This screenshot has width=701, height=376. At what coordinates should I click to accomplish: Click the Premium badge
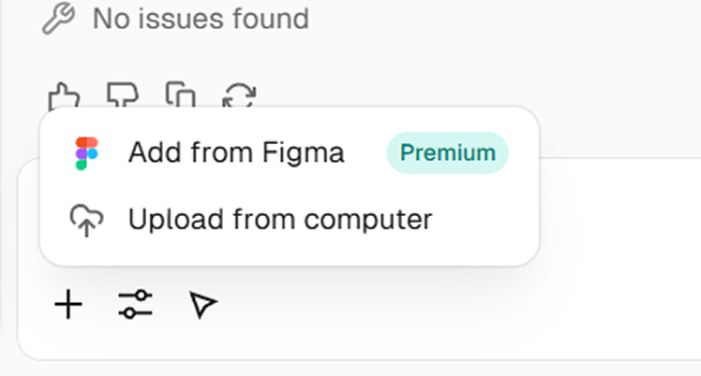(x=448, y=153)
